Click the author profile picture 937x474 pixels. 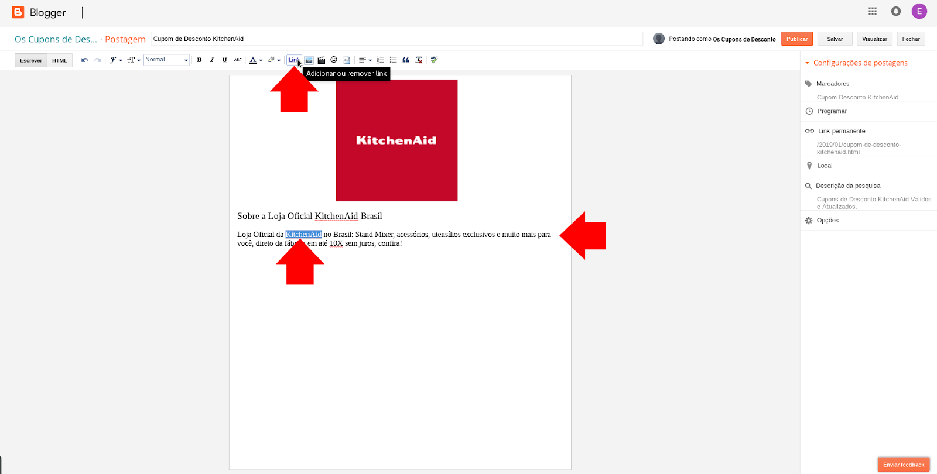click(x=659, y=39)
